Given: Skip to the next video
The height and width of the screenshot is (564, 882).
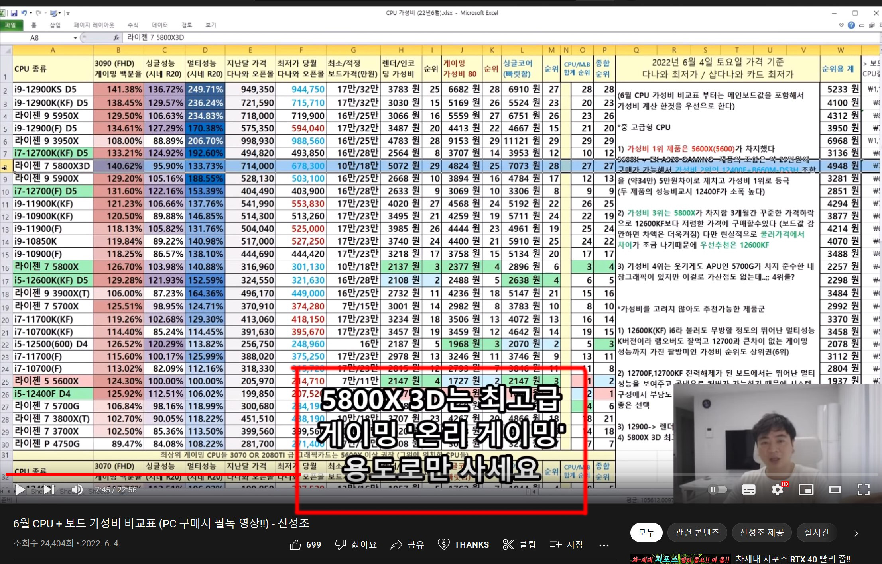Looking at the screenshot, I should click(49, 490).
